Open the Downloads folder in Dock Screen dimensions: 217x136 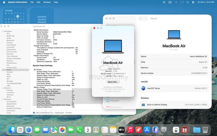click(197, 130)
